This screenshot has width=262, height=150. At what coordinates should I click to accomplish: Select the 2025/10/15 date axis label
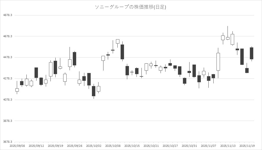point(132,146)
